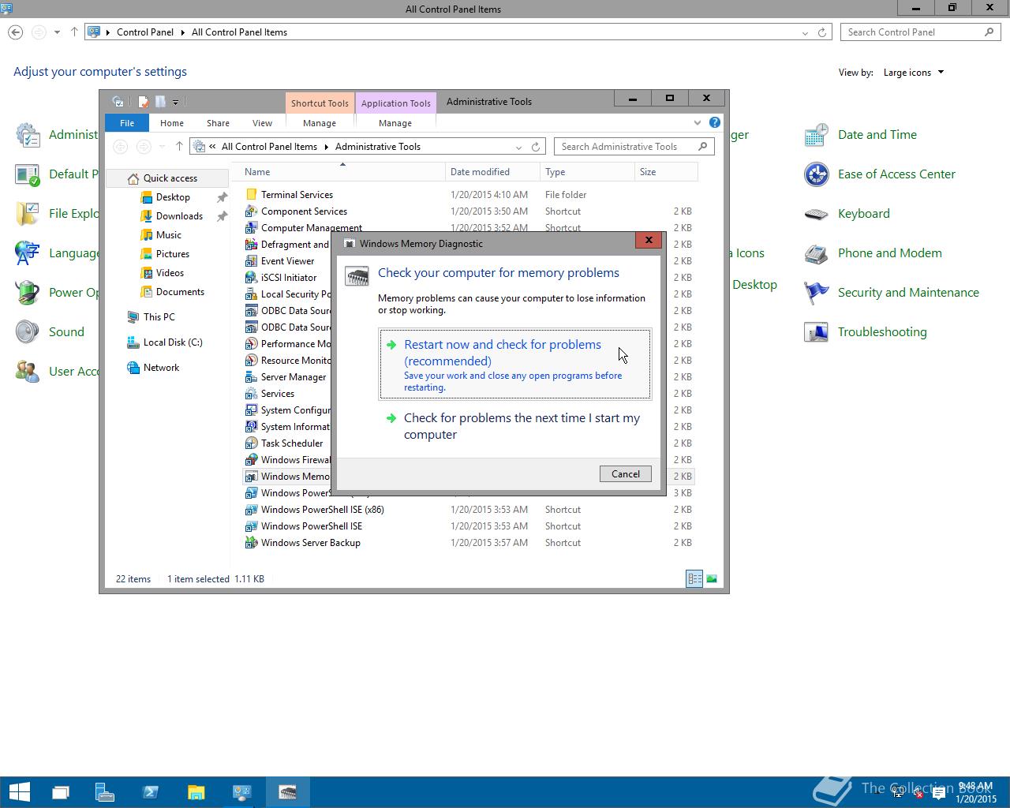The height and width of the screenshot is (808, 1010).
Task: Refresh the Control Panel window
Action: coord(822,32)
